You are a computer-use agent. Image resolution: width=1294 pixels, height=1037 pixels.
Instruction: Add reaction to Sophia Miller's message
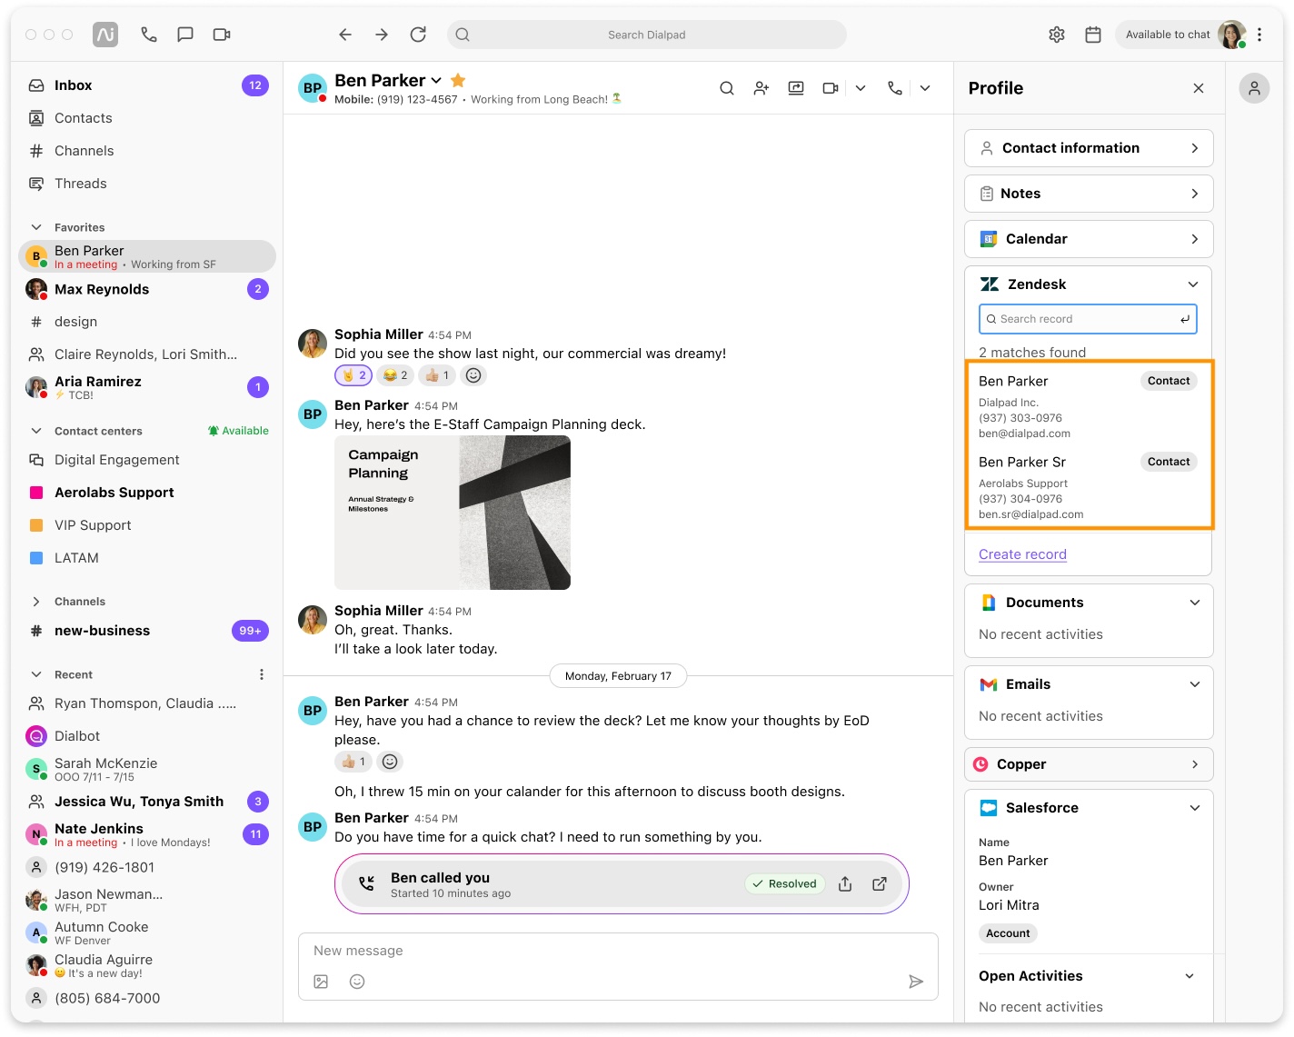tap(473, 375)
